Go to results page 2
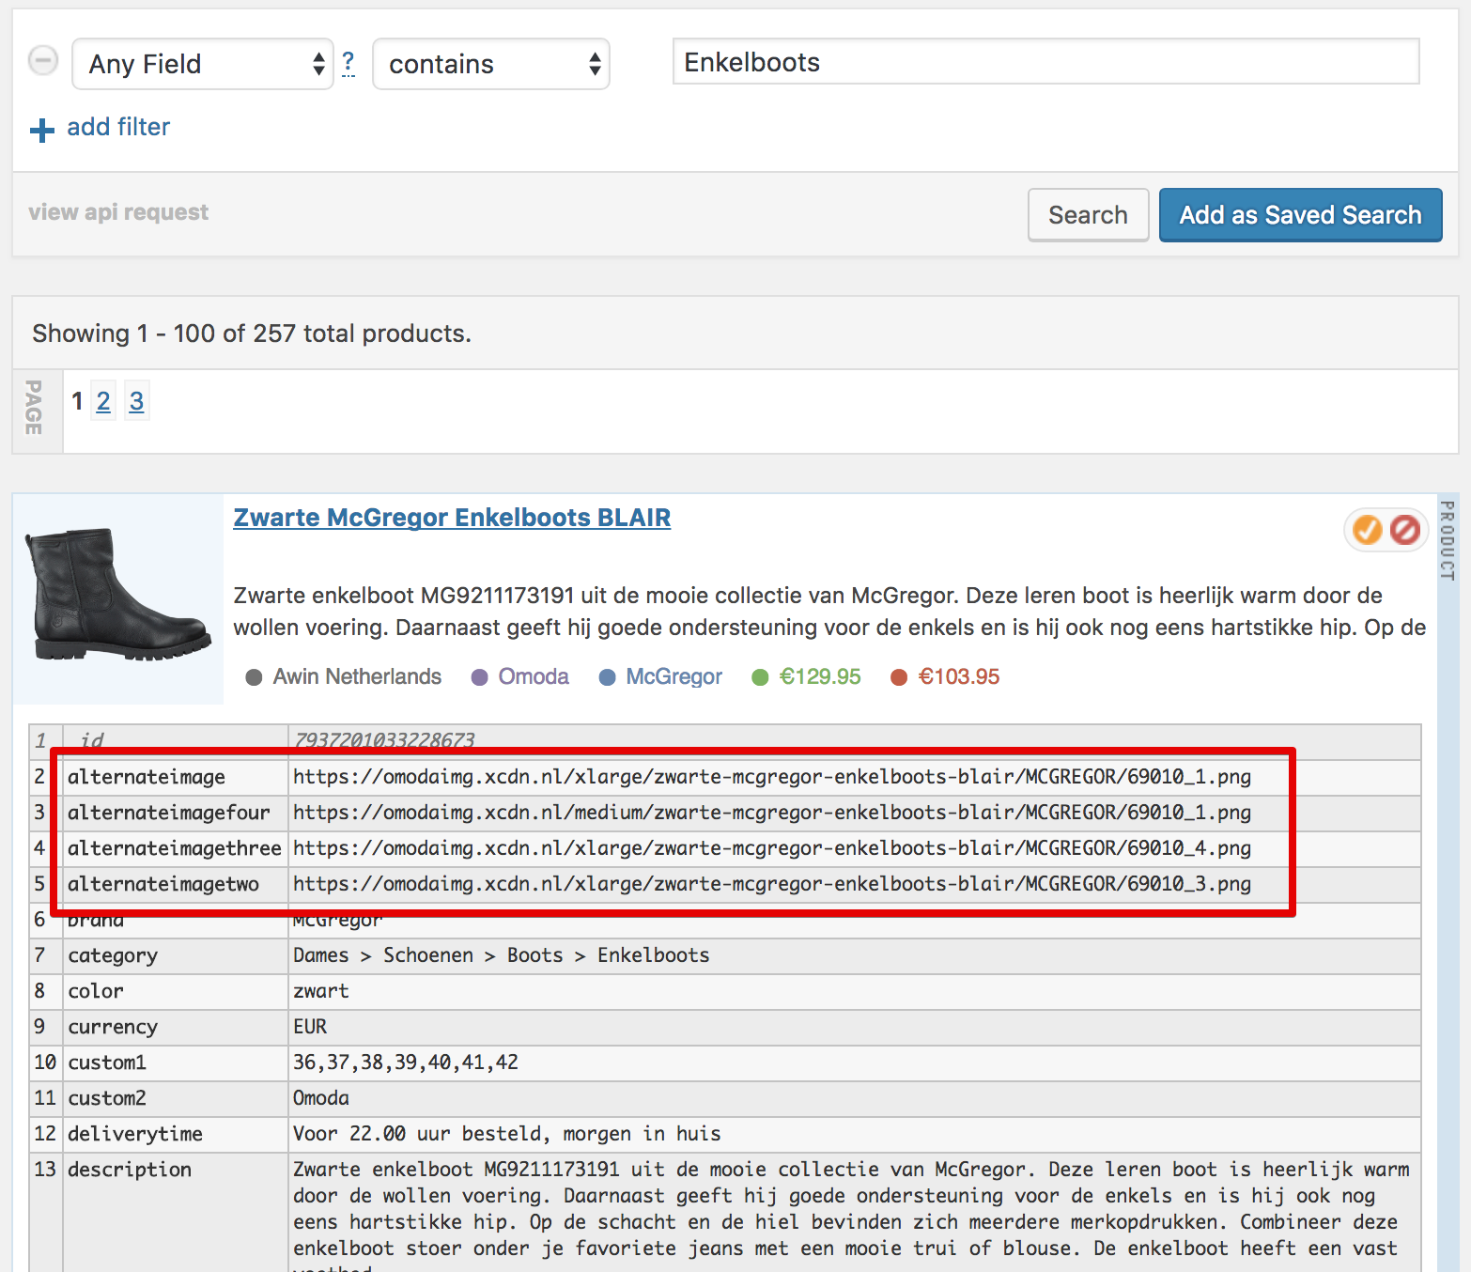Image resolution: width=1471 pixels, height=1272 pixels. pos(103,401)
